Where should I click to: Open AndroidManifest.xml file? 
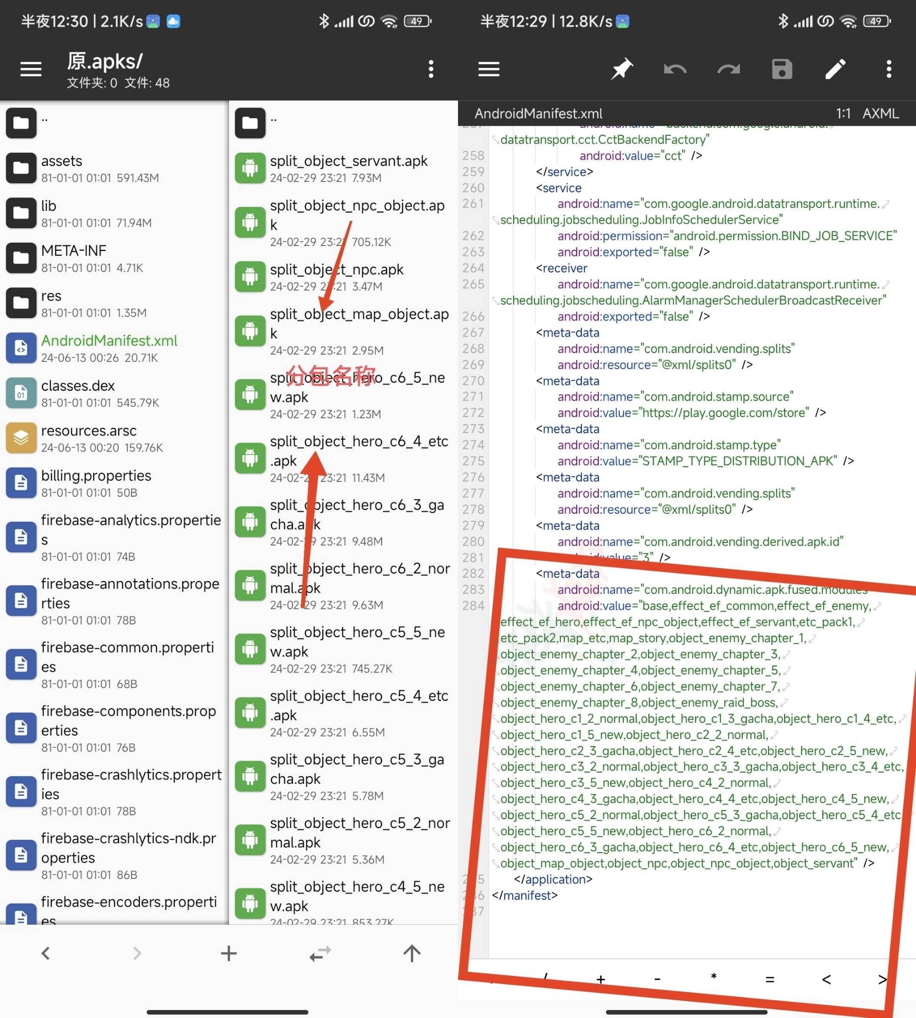point(114,348)
